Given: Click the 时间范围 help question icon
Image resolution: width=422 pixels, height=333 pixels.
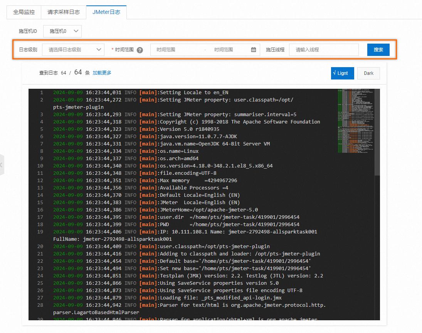Looking at the screenshot, I should pos(140,50).
